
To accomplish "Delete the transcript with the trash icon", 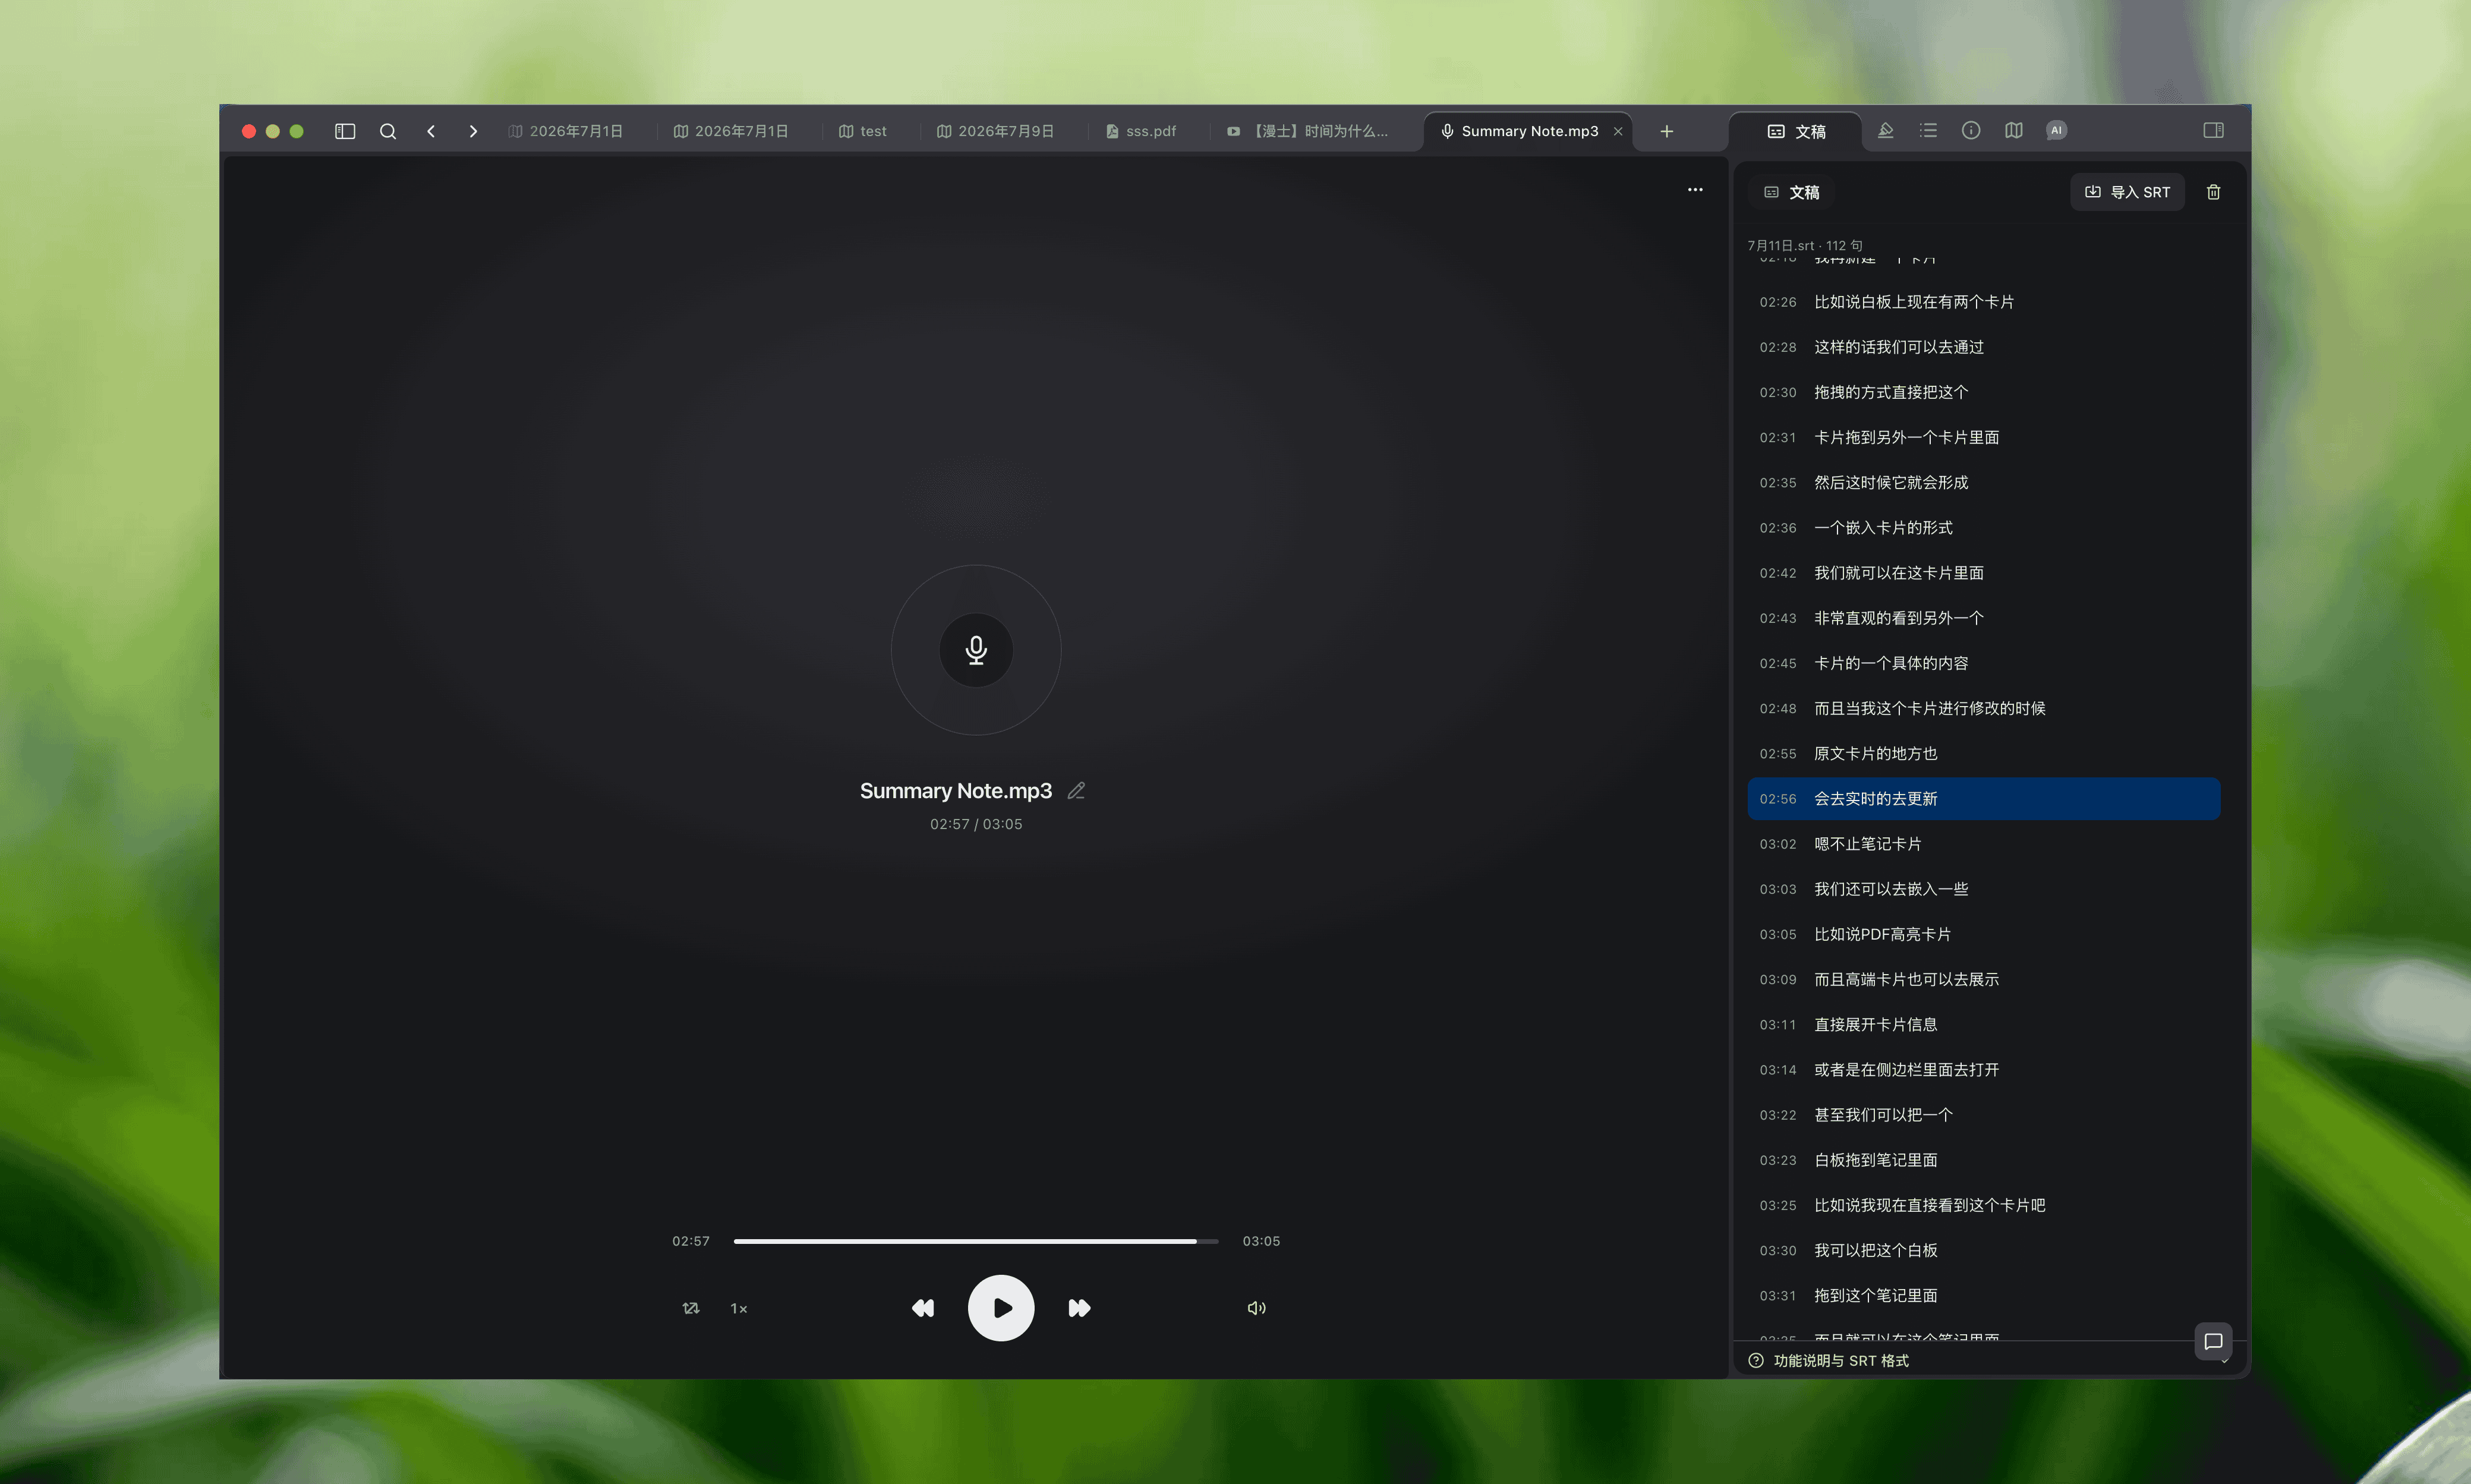I will click(2214, 192).
